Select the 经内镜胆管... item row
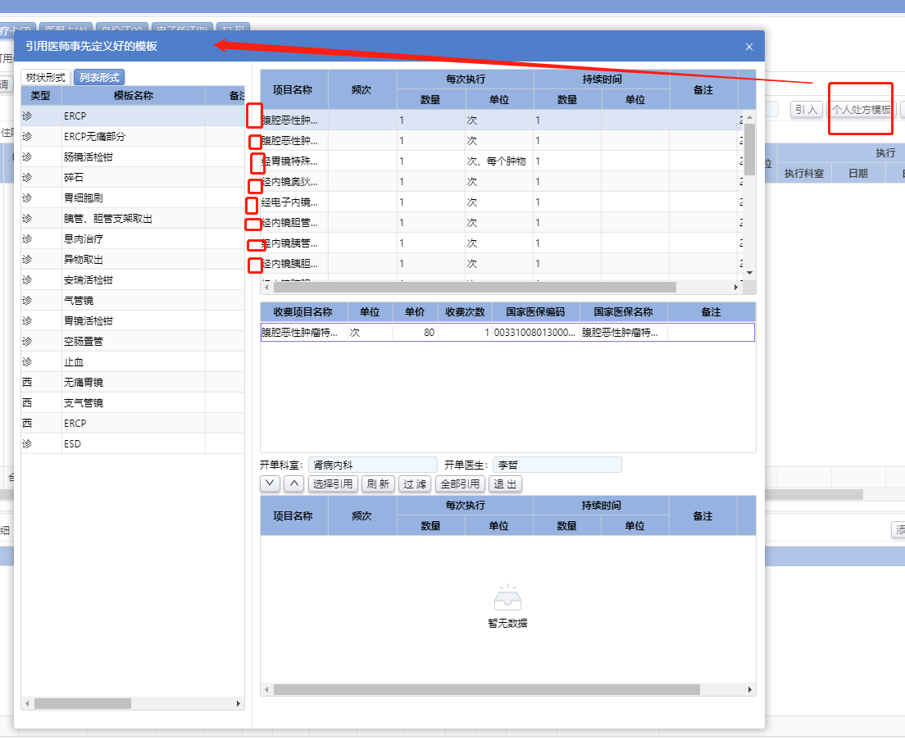Screen dimensions: 905x740 [x=500, y=223]
